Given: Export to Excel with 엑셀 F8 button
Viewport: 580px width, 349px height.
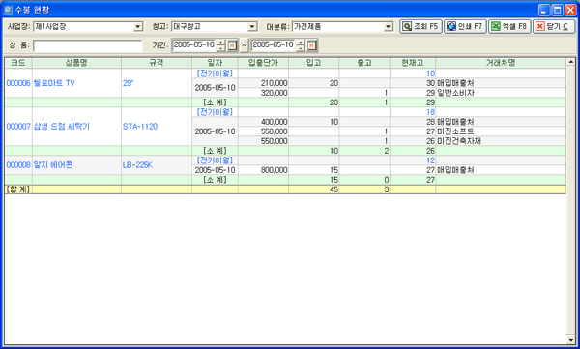Looking at the screenshot, I should point(509,27).
